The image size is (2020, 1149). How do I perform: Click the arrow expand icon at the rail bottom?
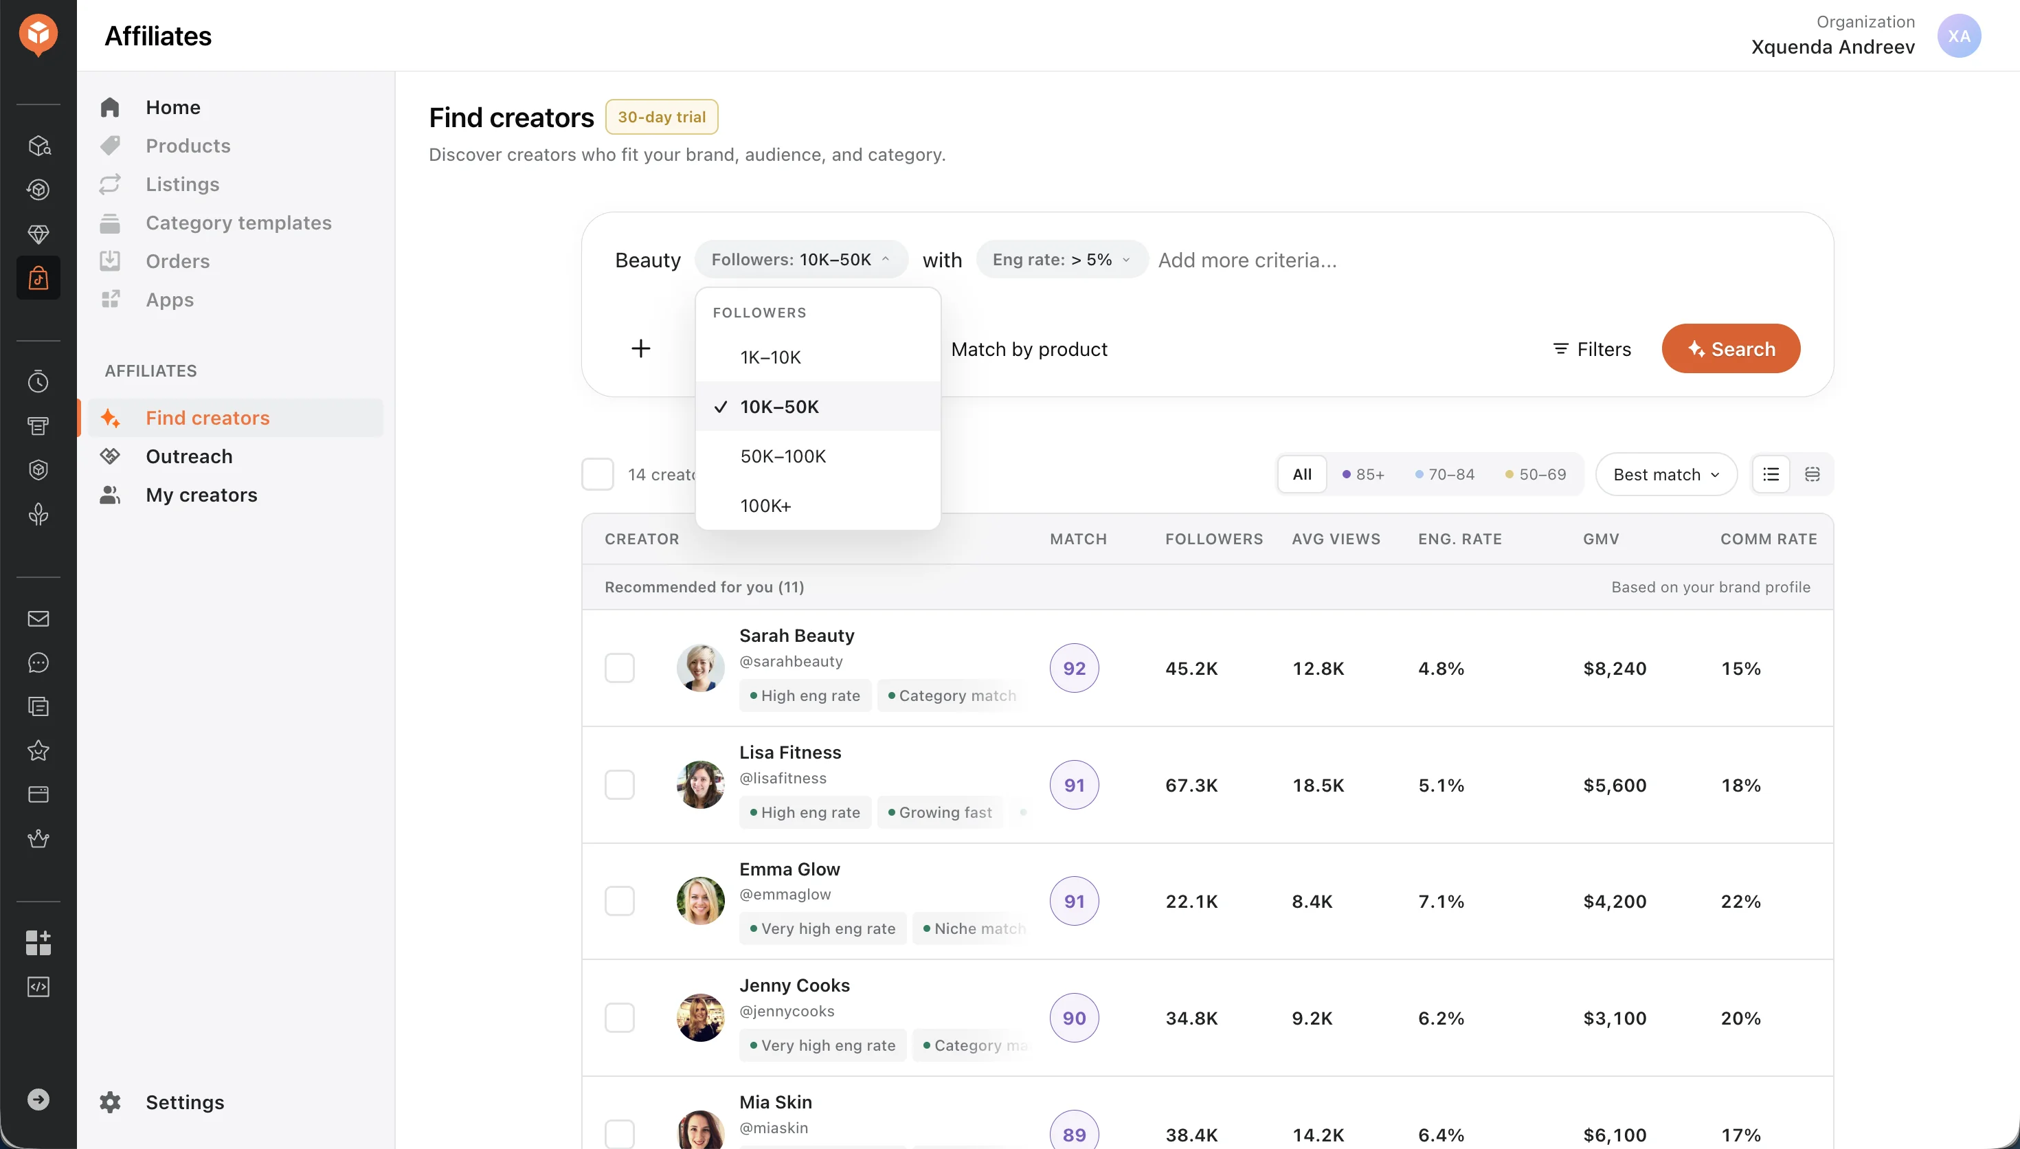38,1100
